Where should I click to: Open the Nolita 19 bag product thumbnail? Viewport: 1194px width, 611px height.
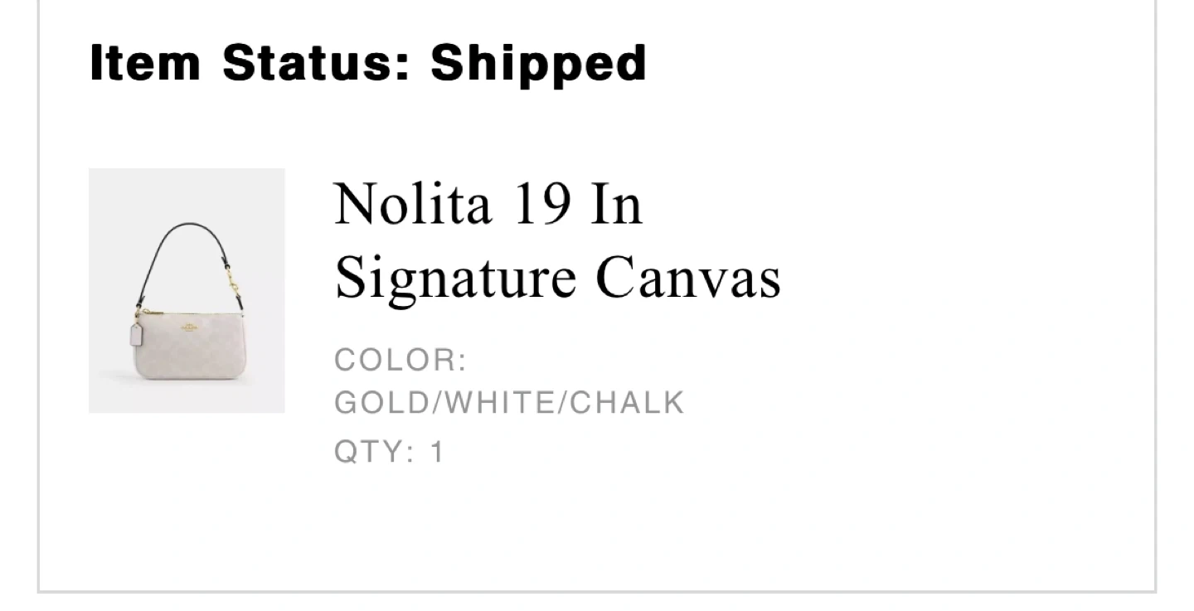click(187, 290)
